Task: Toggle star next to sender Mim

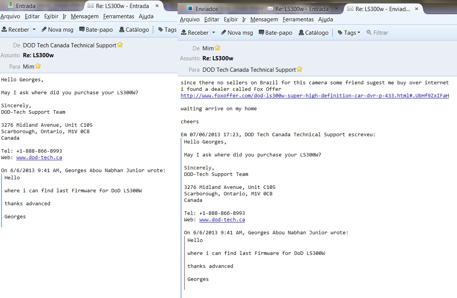Action: click(217, 48)
